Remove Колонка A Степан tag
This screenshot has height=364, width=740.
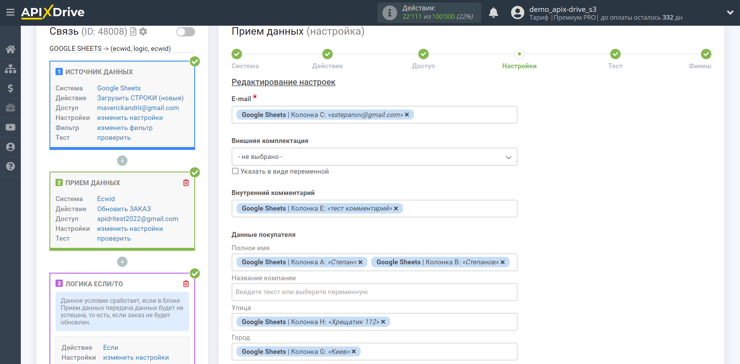coord(360,262)
